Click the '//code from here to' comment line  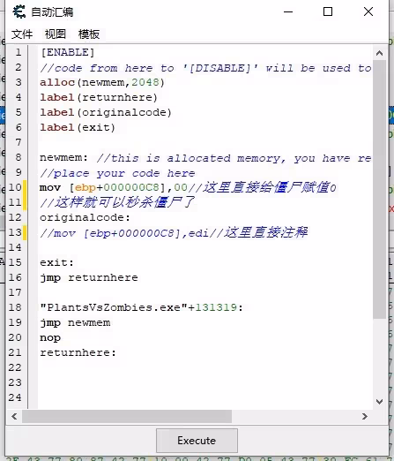[x=205, y=68]
